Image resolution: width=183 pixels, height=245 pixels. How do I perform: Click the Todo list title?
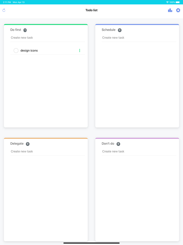pyautogui.click(x=91, y=10)
